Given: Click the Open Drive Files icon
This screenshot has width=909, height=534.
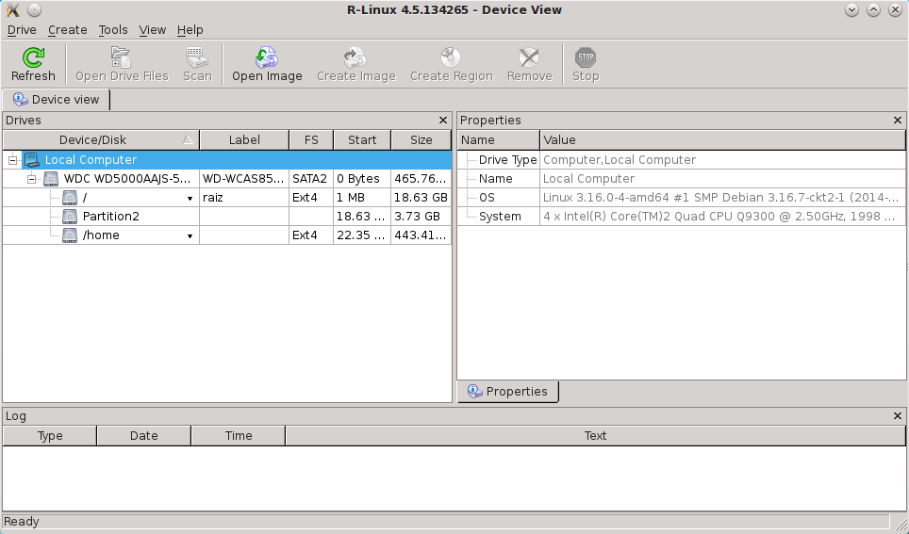Looking at the screenshot, I should (121, 58).
